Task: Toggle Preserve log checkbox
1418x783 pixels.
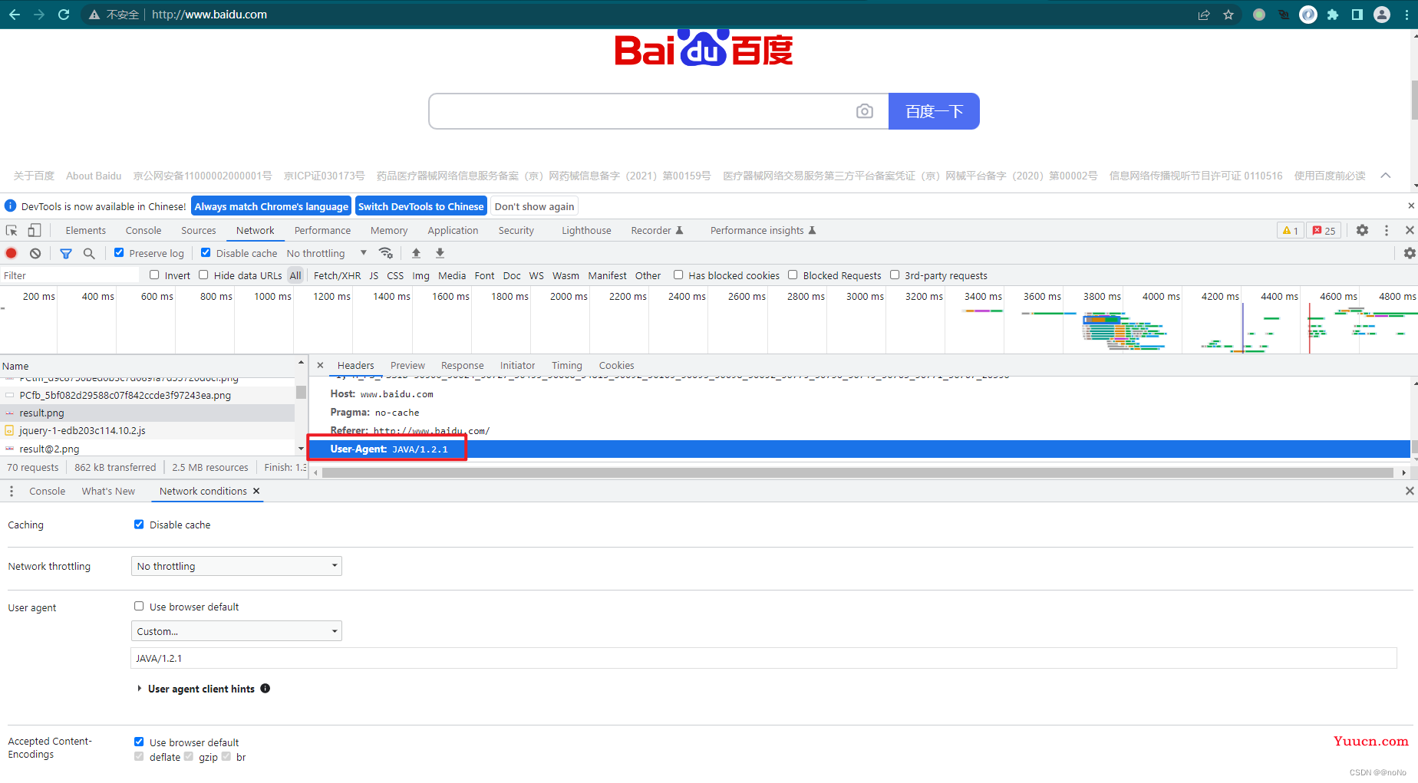Action: coord(119,252)
